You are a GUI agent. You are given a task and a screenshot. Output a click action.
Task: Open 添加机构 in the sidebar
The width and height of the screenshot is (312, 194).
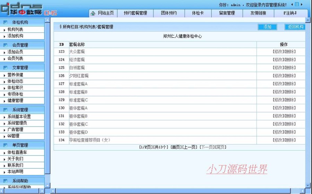(15, 36)
